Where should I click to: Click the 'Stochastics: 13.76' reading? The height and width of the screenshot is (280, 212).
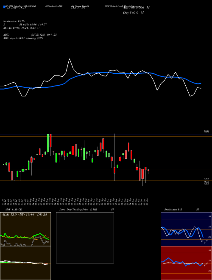coord(14,21)
